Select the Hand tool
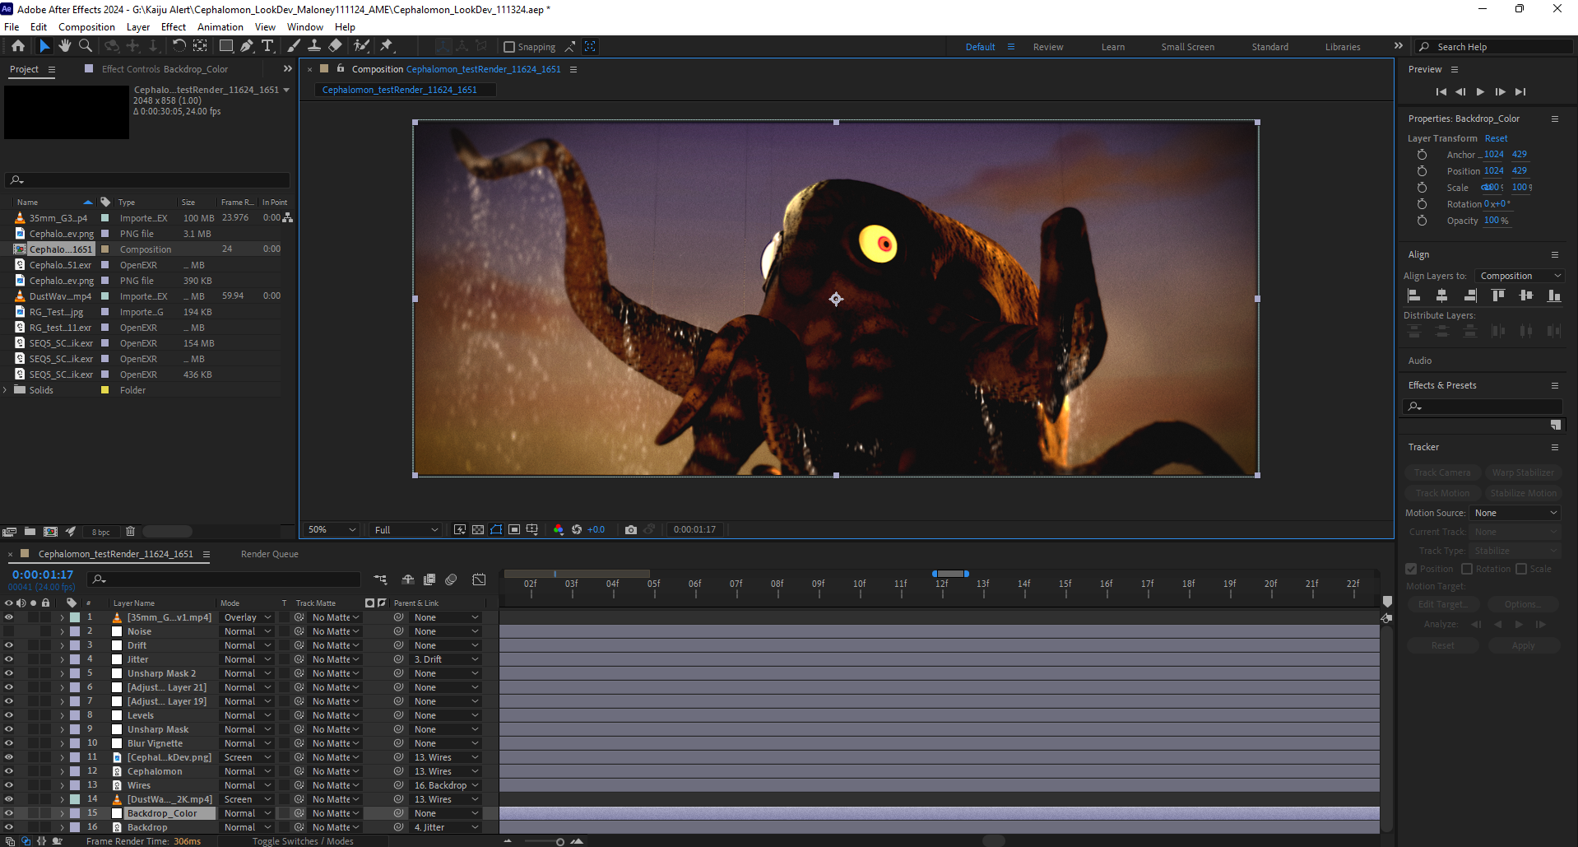1578x847 pixels. (65, 46)
